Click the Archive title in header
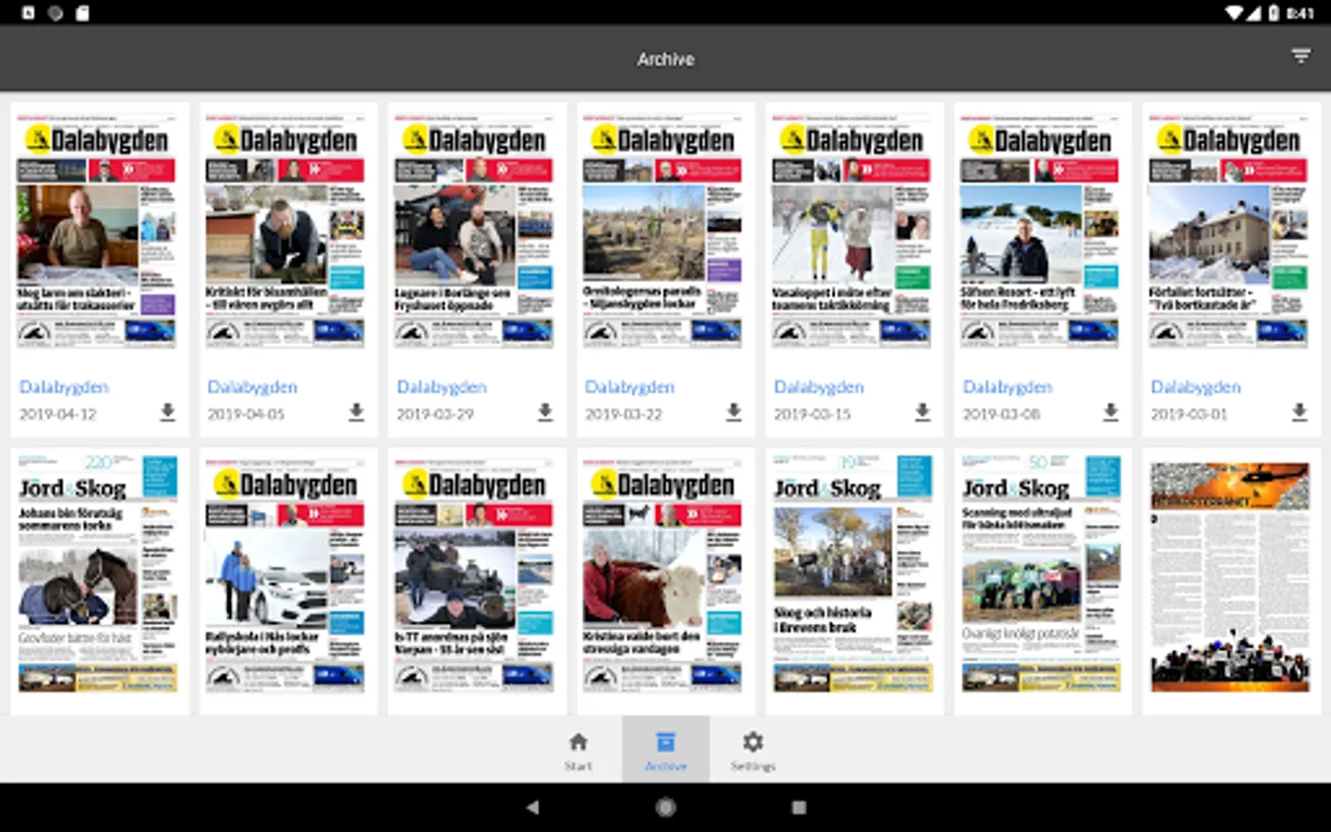 pos(665,58)
